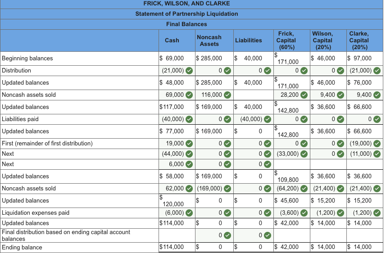
Task: Click the Liabilities paid row label
Action: click(x=20, y=119)
